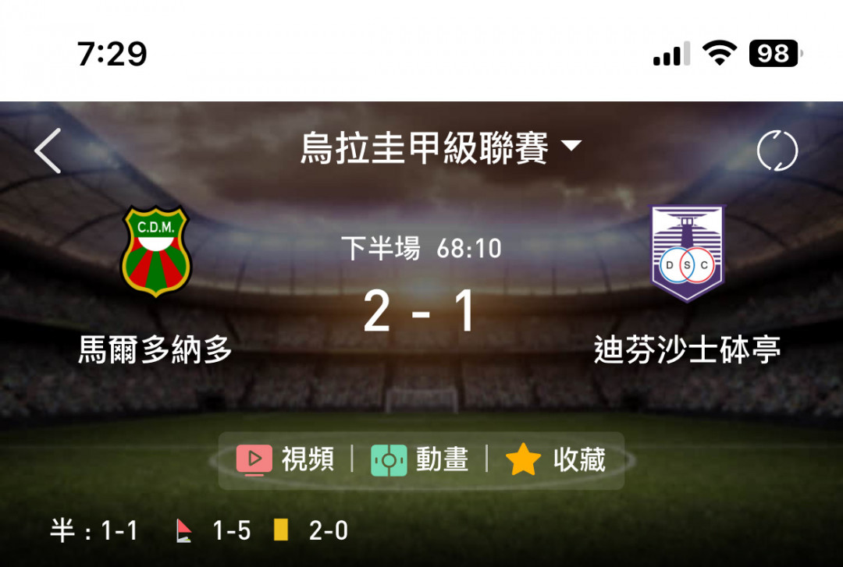Click the DSC purple team crest
The height and width of the screenshot is (567, 843).
tap(687, 253)
